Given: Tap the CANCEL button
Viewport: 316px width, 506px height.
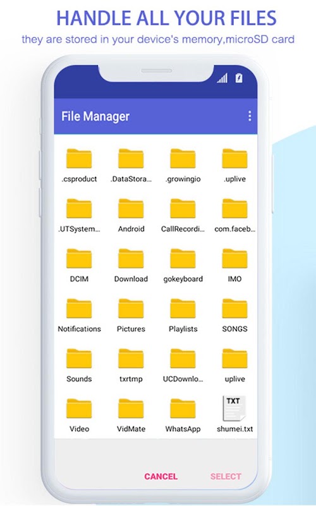Looking at the screenshot, I should pos(161,476).
